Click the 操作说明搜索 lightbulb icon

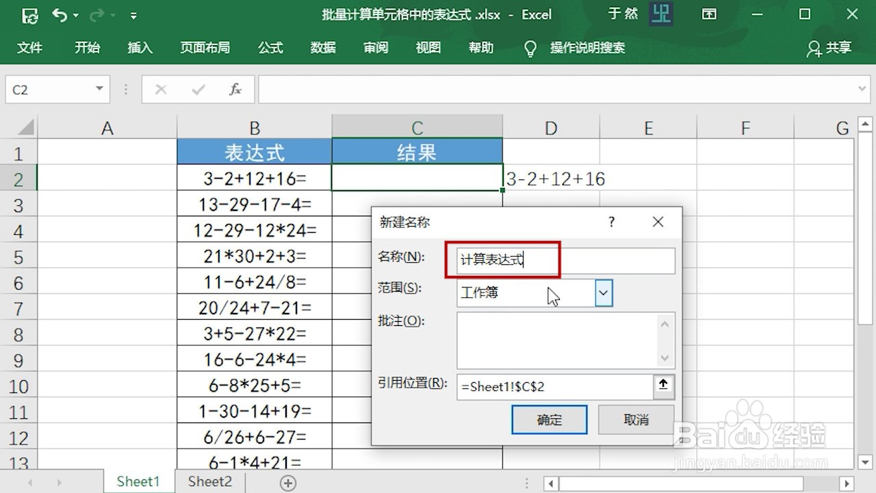tap(530, 48)
